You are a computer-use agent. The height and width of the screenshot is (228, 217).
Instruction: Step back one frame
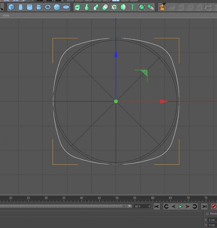pyautogui.click(x=174, y=207)
